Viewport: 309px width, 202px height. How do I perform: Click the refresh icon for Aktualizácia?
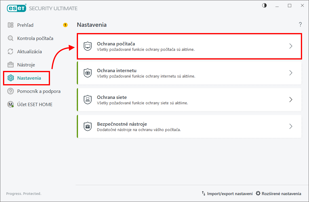[x=11, y=51]
